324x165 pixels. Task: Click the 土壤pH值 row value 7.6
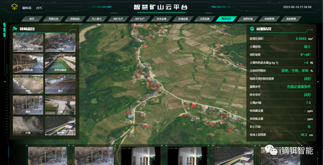pyautogui.click(x=308, y=103)
